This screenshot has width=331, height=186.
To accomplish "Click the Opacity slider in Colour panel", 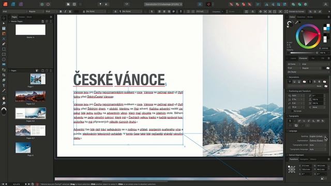I will tap(304, 53).
